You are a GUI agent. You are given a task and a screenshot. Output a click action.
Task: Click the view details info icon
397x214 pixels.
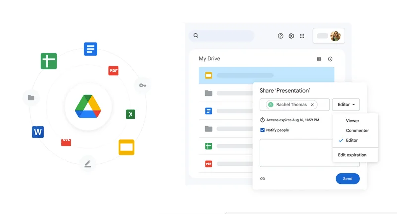pyautogui.click(x=330, y=59)
